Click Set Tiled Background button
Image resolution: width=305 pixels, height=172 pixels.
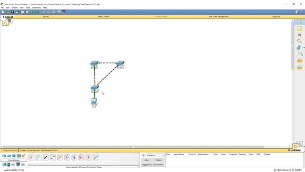(219, 17)
